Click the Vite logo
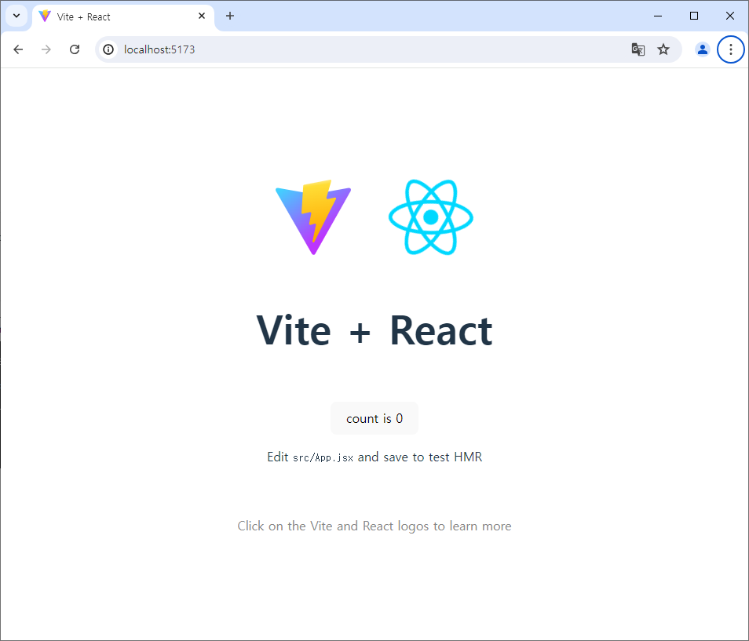The image size is (749, 641). tap(313, 217)
